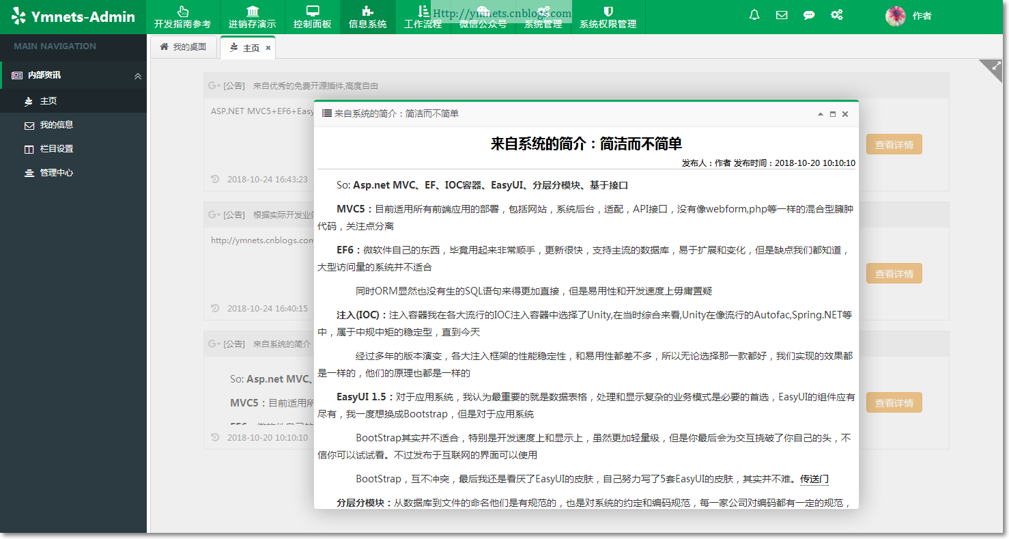Follow the 传送门 link in the article
The width and height of the screenshot is (1009, 539).
[x=814, y=479]
